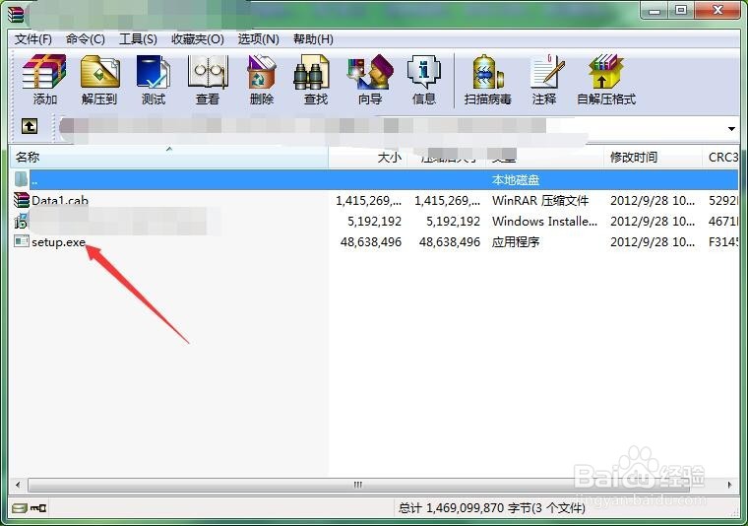The image size is (748, 526).
Task: Click the 5,192,192 size cell
Action: pos(374,221)
